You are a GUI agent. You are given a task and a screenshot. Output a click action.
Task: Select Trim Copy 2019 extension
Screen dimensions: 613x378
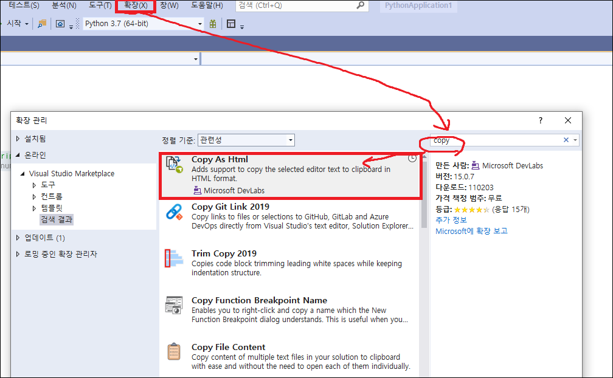tap(290, 263)
